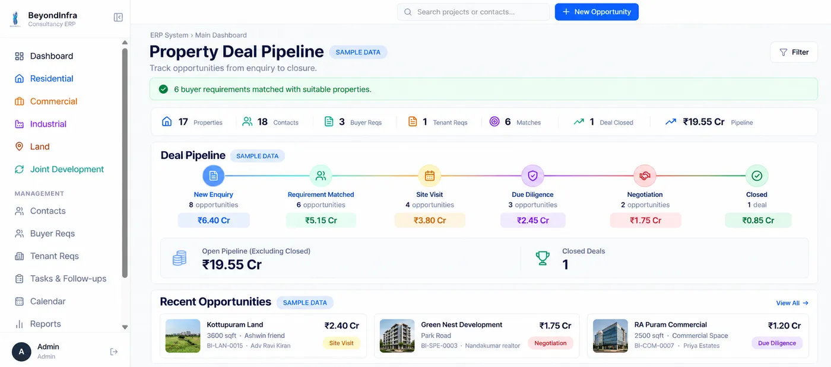Click the BeyondInfra logo

click(x=15, y=19)
